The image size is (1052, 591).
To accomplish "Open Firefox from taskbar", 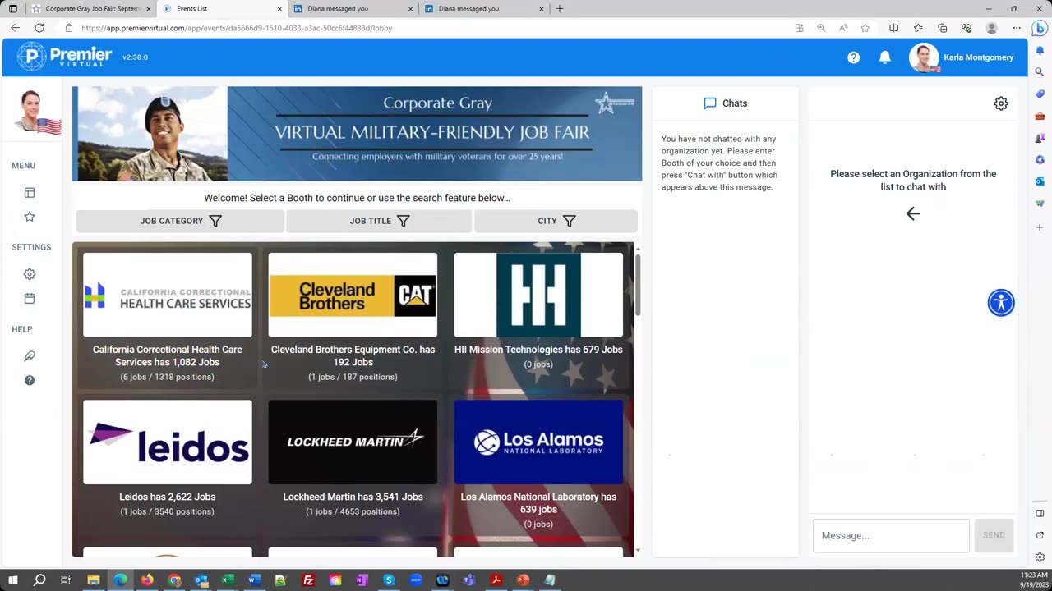I will [147, 580].
